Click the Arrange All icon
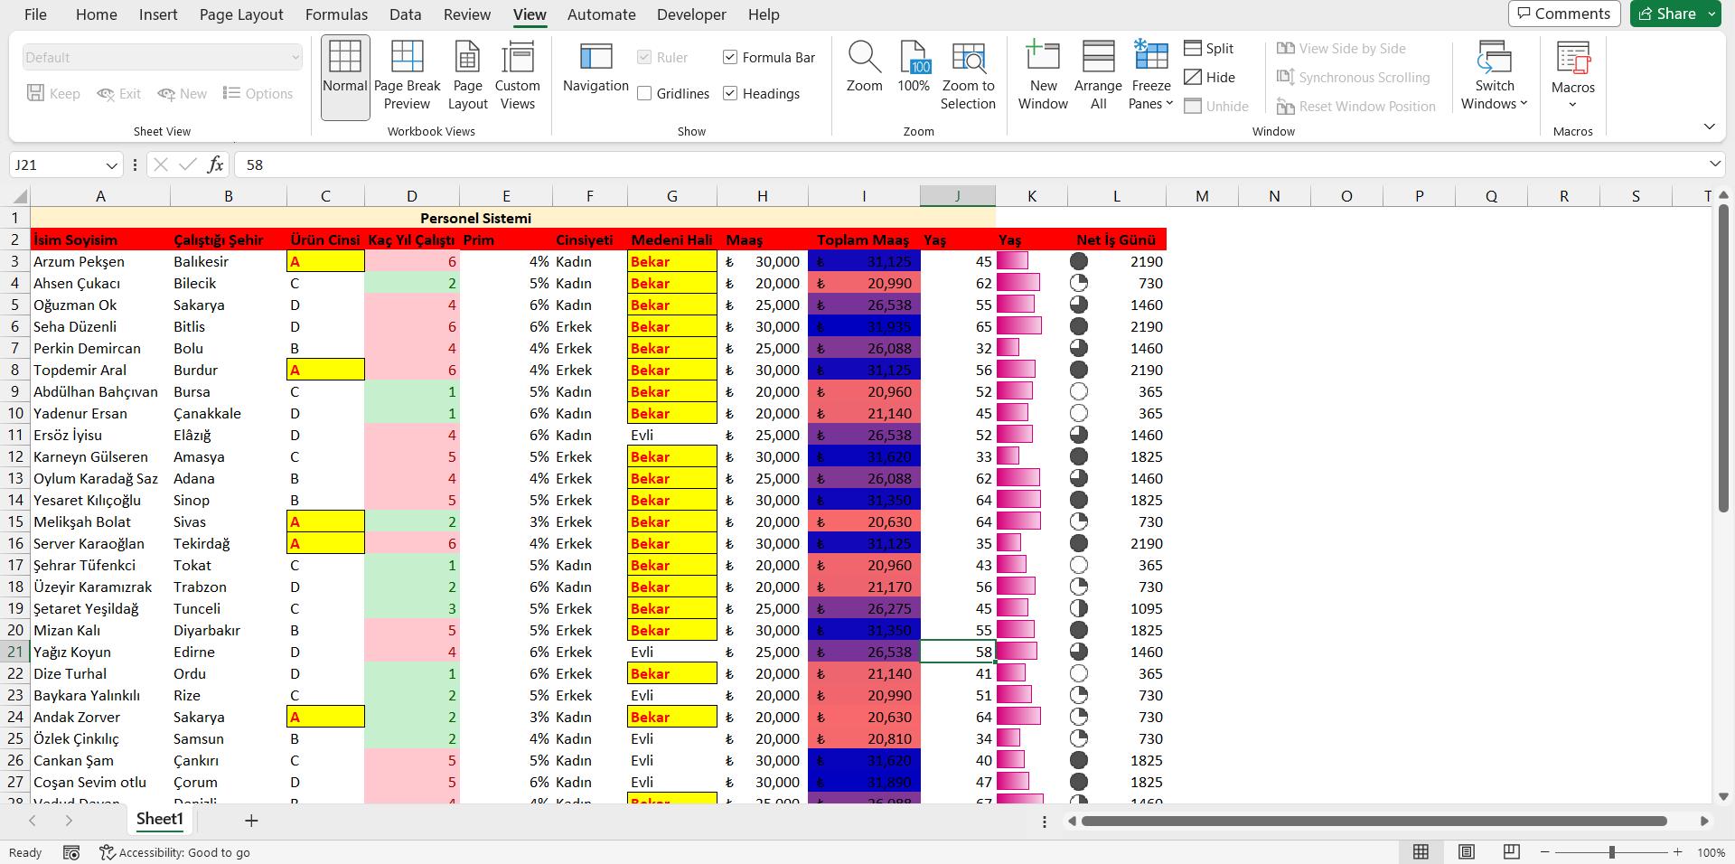 tap(1098, 76)
